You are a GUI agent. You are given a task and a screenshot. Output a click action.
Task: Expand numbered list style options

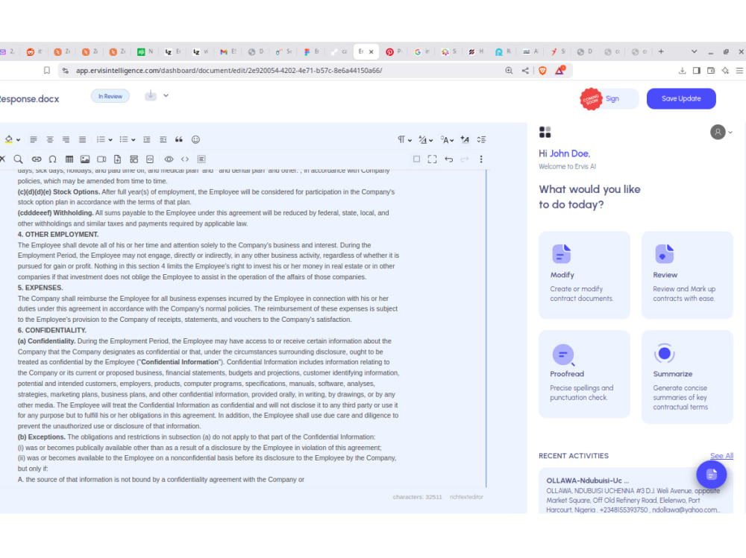click(x=110, y=140)
